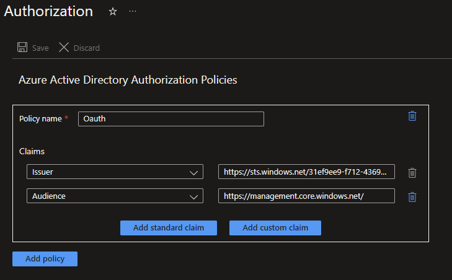This screenshot has width=452, height=280.
Task: Click the Issuer value sts.windows.net field
Action: 306,172
